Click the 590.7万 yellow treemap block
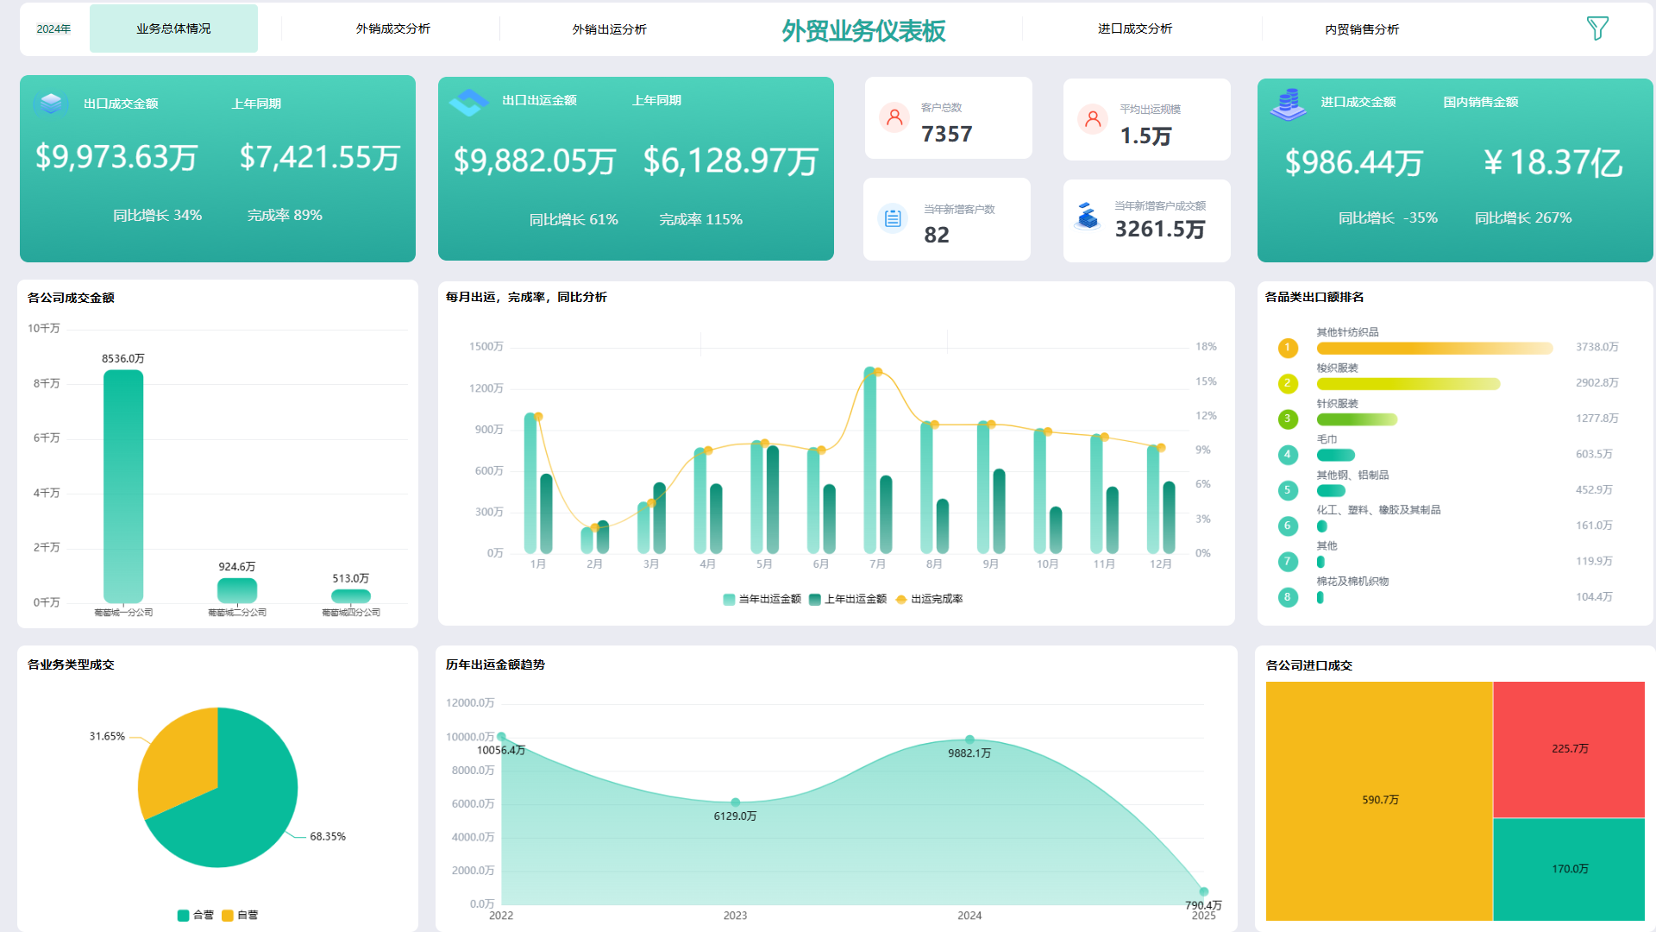Screen dimensions: 1656x932 point(1379,800)
